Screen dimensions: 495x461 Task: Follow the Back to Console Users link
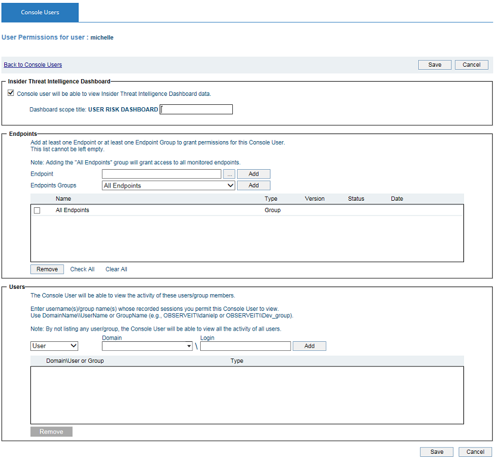[x=33, y=65]
